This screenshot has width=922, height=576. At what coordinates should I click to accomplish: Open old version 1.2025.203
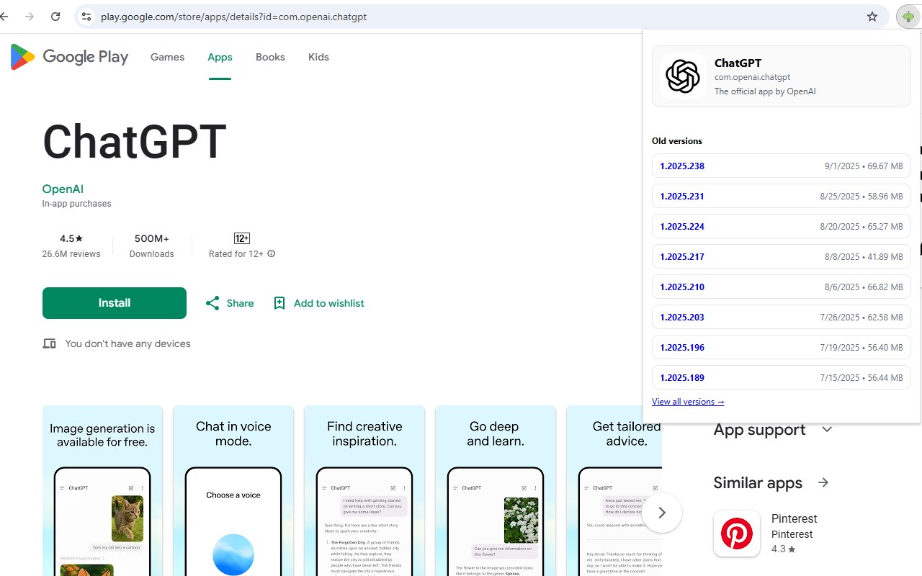782,317
